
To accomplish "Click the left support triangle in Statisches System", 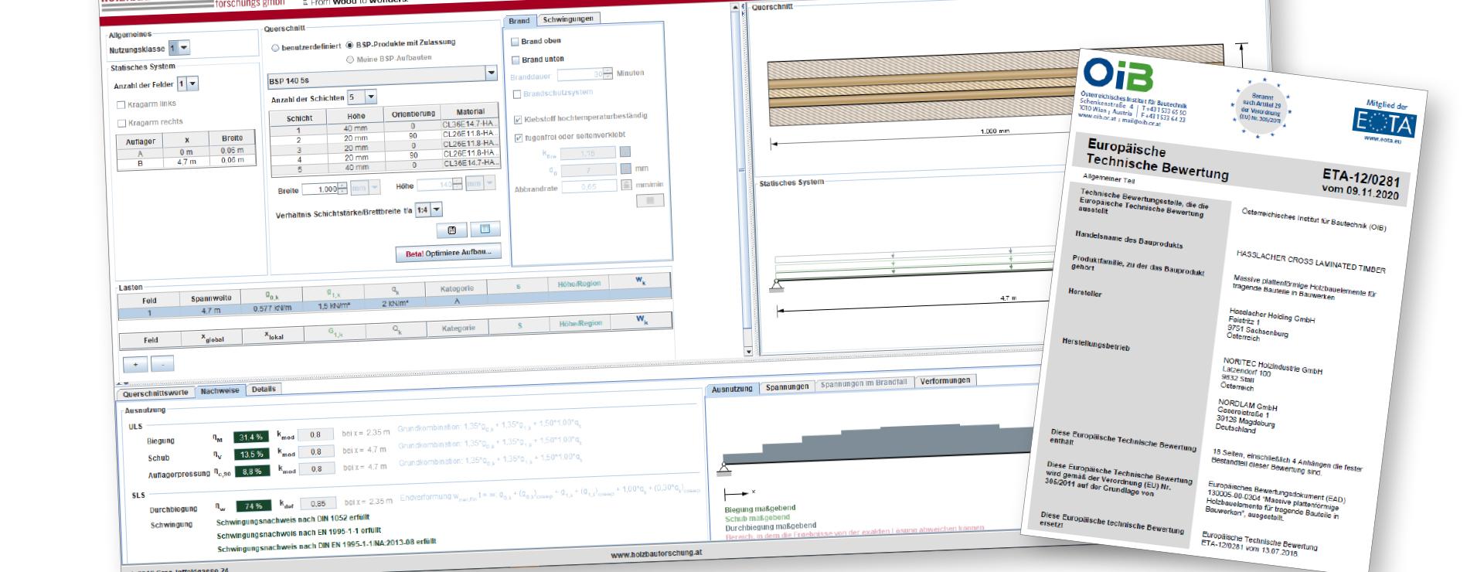I will click(x=775, y=286).
